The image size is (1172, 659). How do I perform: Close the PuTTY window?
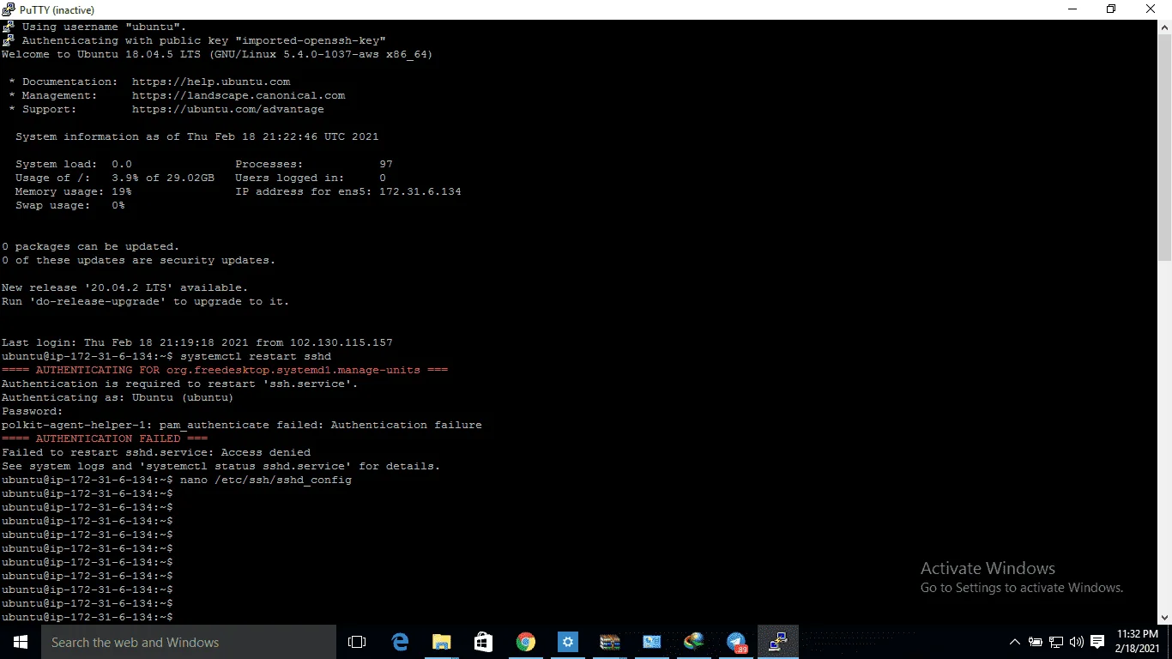point(1151,9)
